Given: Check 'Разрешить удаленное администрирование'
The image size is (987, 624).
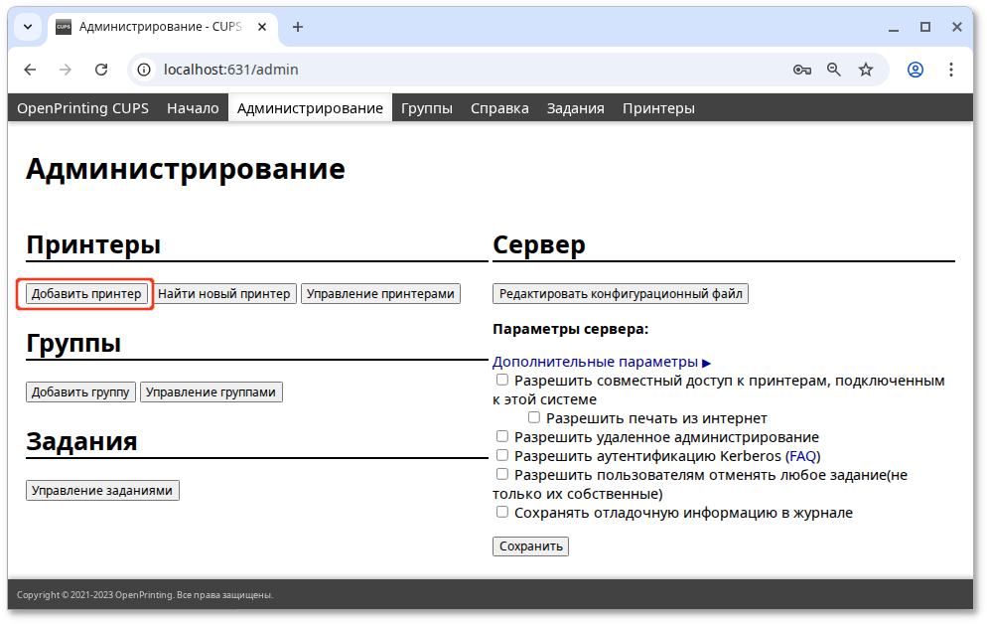Looking at the screenshot, I should click(x=502, y=435).
